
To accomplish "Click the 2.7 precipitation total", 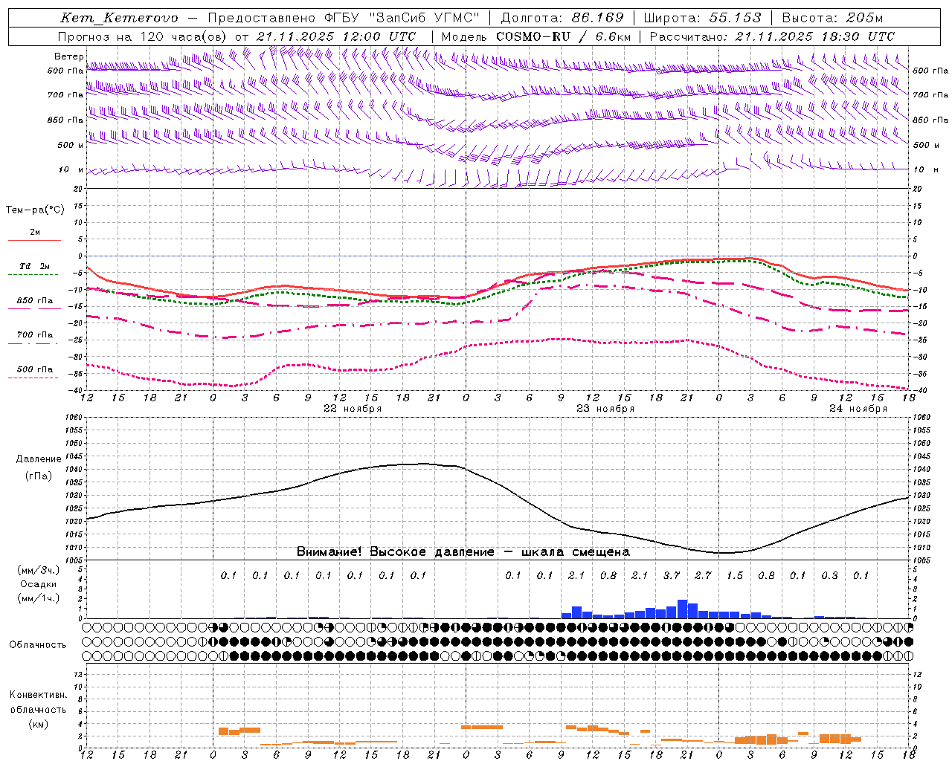I will pyautogui.click(x=703, y=576).
